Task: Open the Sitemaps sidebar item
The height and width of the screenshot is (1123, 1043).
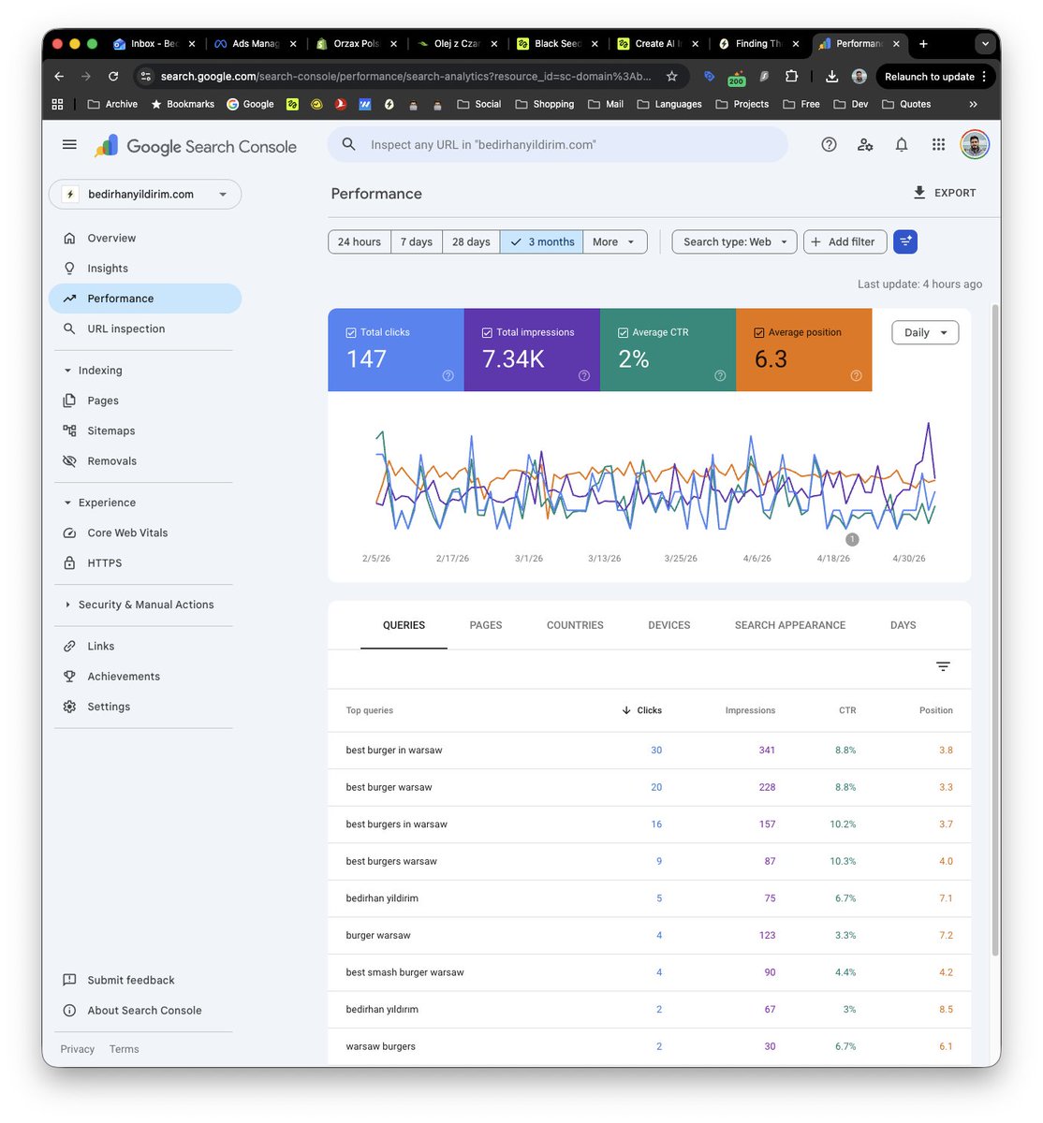Action: coord(145,430)
